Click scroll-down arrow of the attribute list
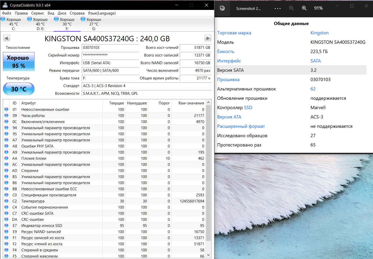 (209, 255)
